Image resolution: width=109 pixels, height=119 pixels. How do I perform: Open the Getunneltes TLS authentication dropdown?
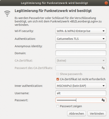(x=81, y=39)
